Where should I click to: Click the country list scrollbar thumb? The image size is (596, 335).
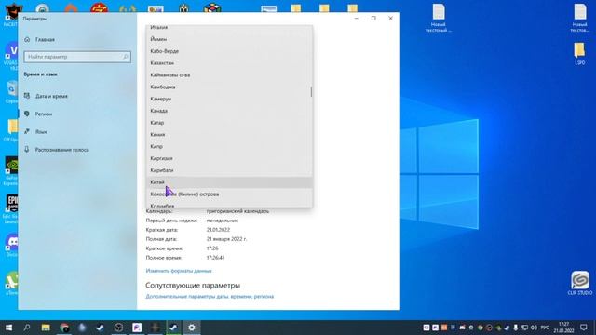pyautogui.click(x=311, y=91)
